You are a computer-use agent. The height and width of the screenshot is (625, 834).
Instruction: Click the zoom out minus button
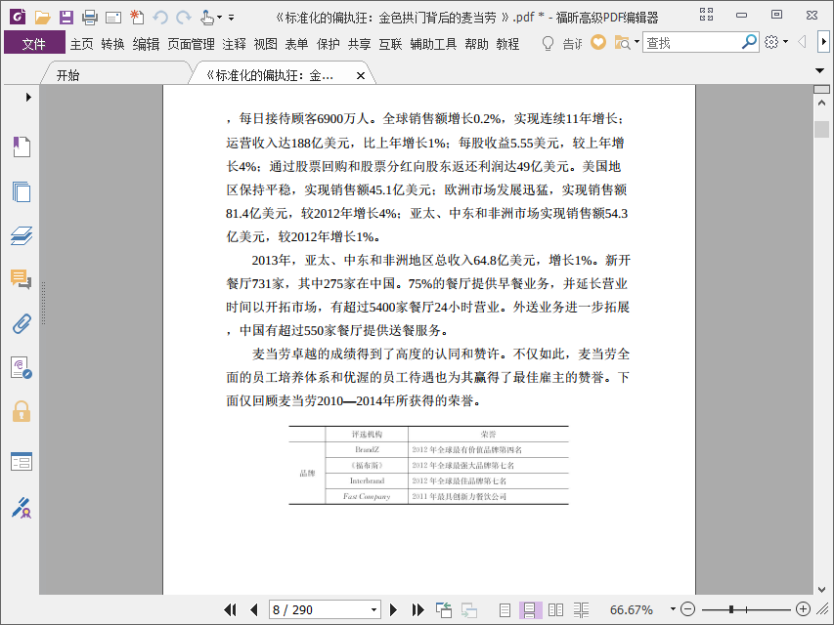[x=687, y=609]
